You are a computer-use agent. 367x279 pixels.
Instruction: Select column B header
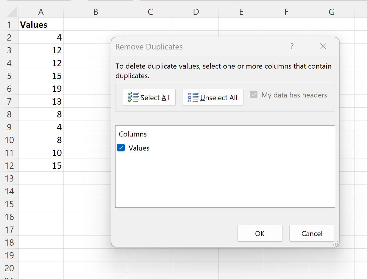click(96, 12)
